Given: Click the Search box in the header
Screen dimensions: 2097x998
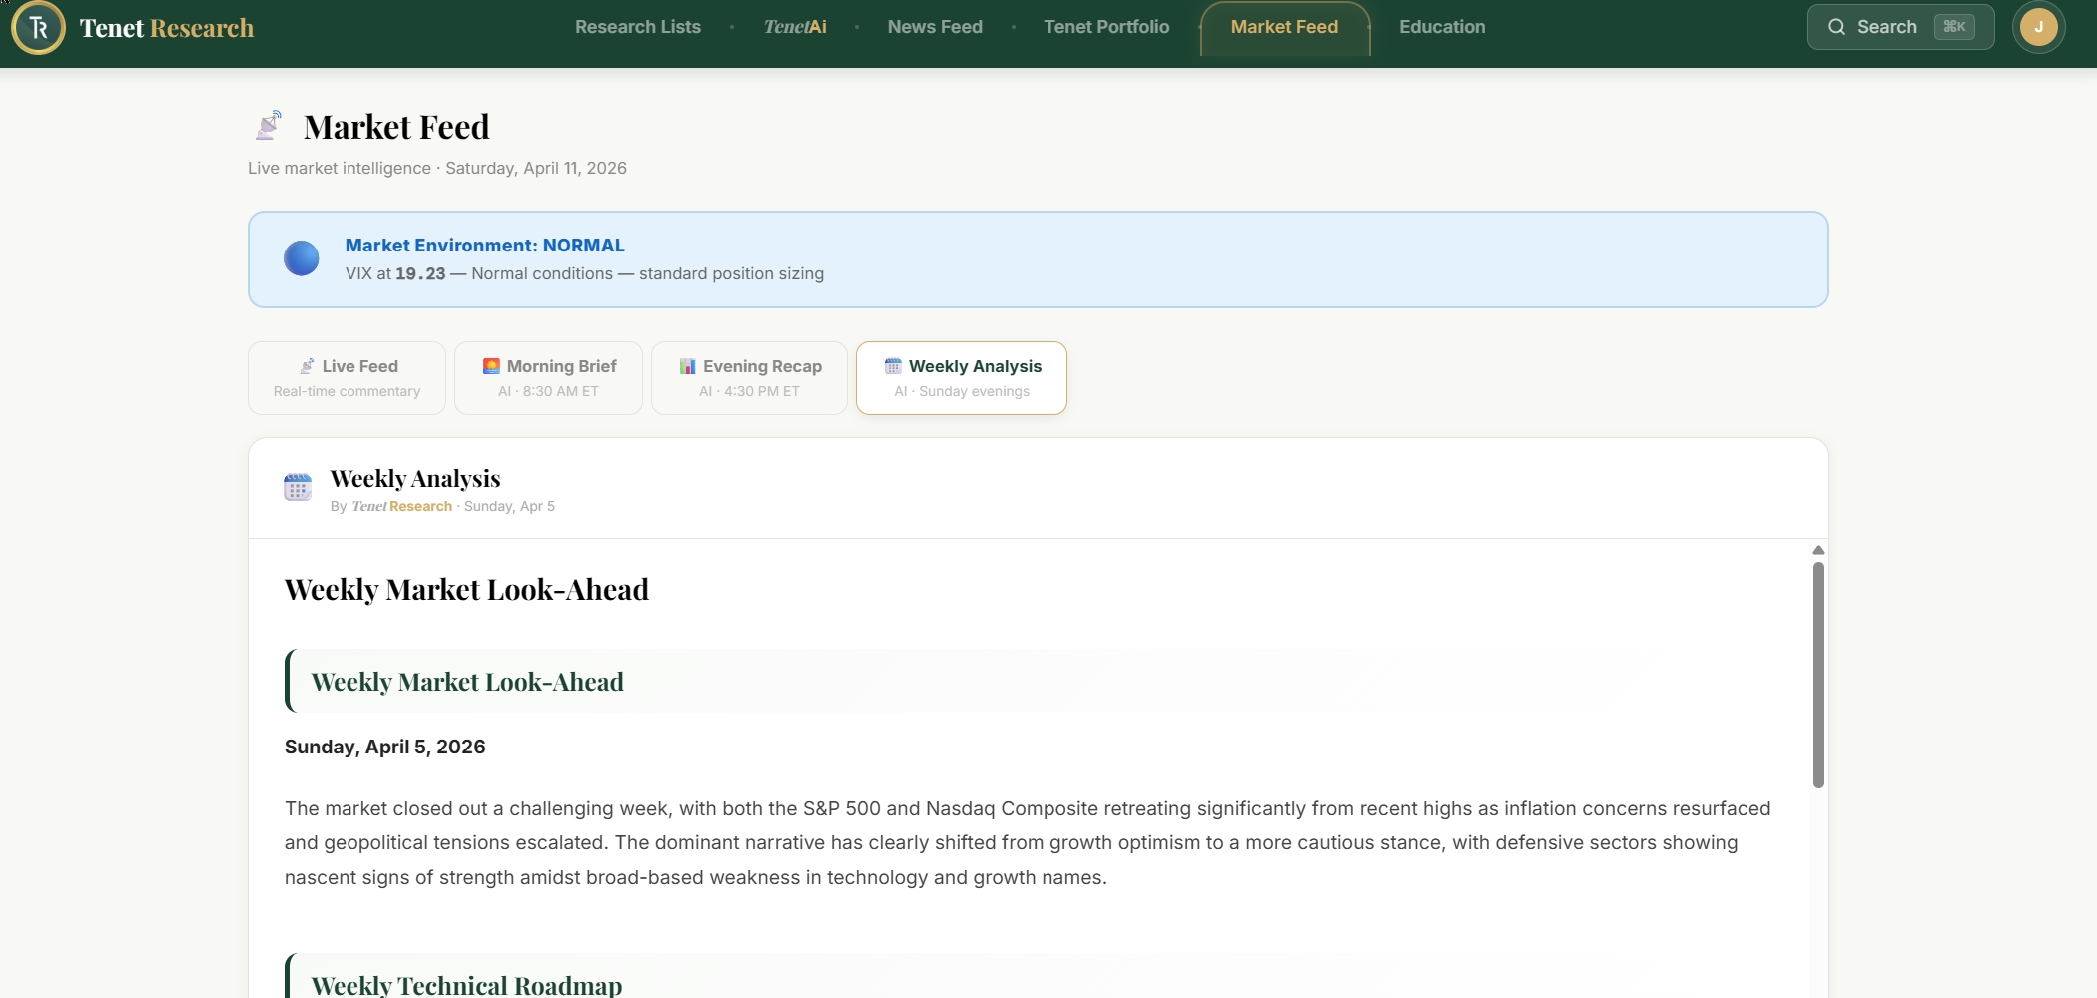Looking at the screenshot, I should pyautogui.click(x=1900, y=27).
